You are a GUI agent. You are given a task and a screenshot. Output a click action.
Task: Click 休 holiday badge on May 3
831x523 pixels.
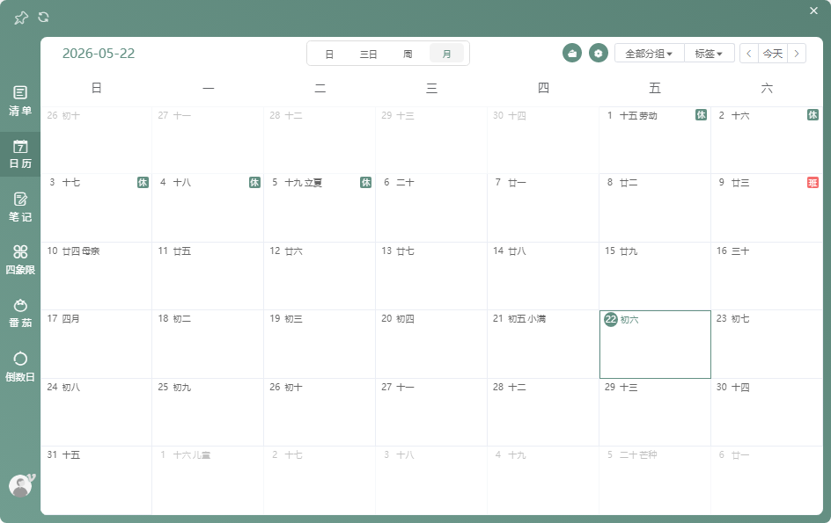coord(143,183)
